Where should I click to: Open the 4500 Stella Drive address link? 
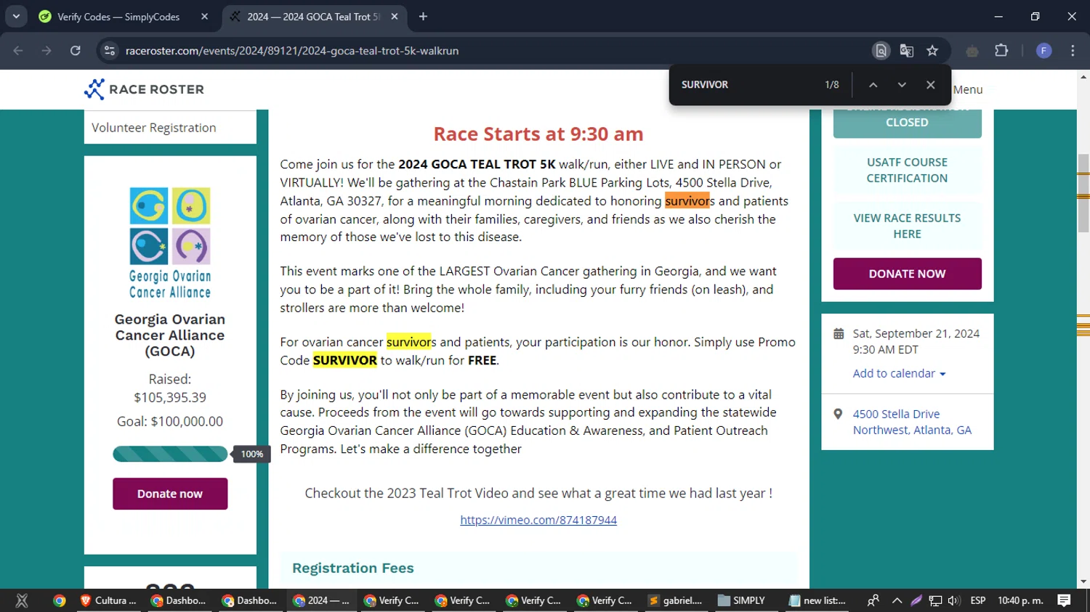coord(912,422)
